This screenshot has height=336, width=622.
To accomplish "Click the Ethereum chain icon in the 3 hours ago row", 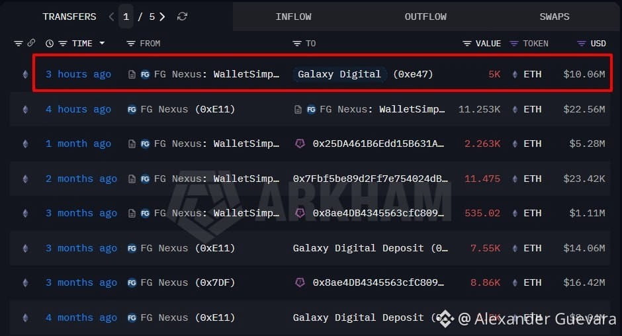I will click(x=25, y=74).
